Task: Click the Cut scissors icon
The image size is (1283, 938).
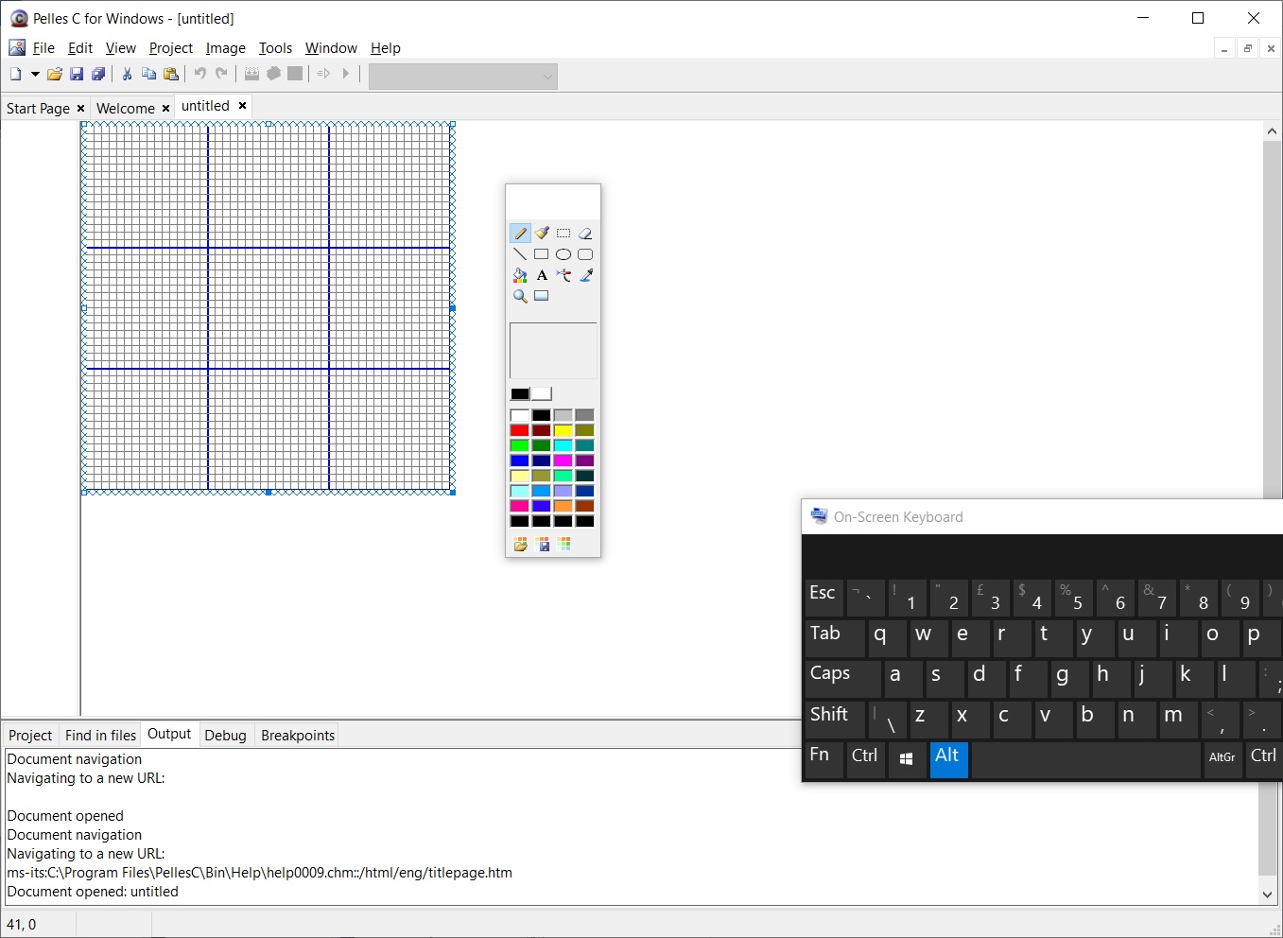Action: tap(127, 74)
